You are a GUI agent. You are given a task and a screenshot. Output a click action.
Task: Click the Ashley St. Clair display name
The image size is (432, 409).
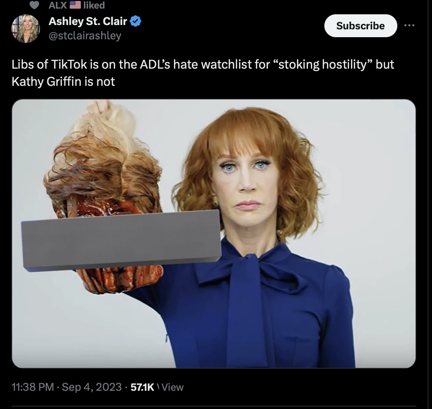pyautogui.click(x=88, y=21)
